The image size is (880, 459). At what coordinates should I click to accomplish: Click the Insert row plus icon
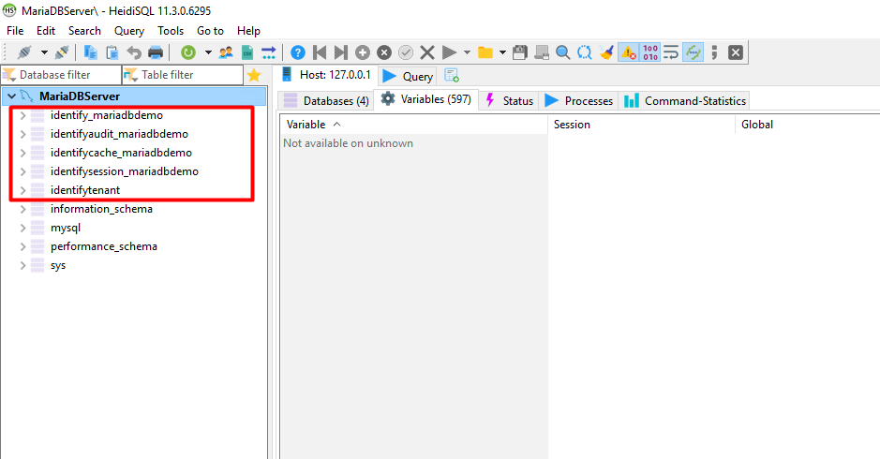click(x=363, y=52)
